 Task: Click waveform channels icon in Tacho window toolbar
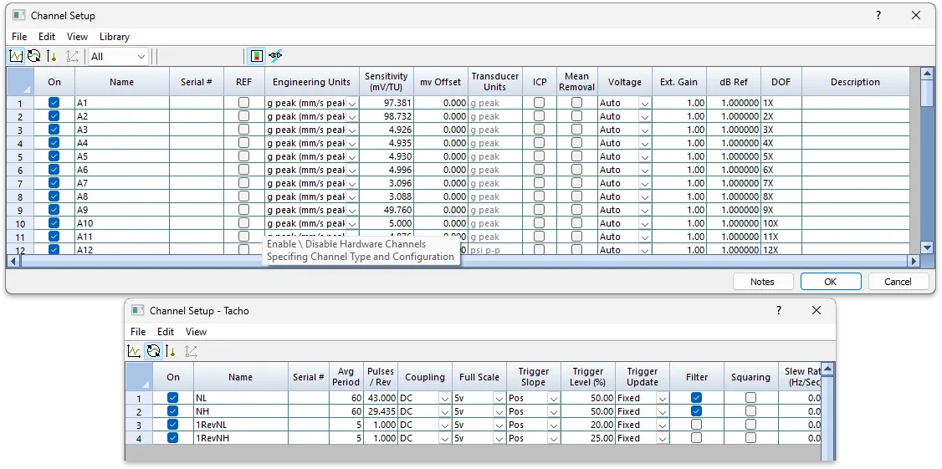coord(135,351)
